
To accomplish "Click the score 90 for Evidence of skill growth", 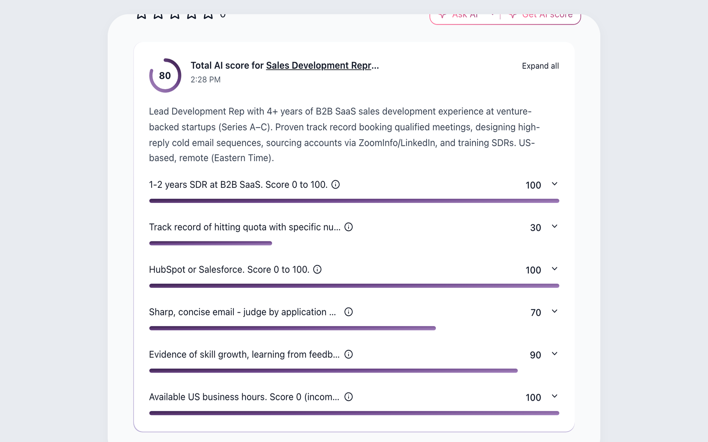I will (x=535, y=355).
